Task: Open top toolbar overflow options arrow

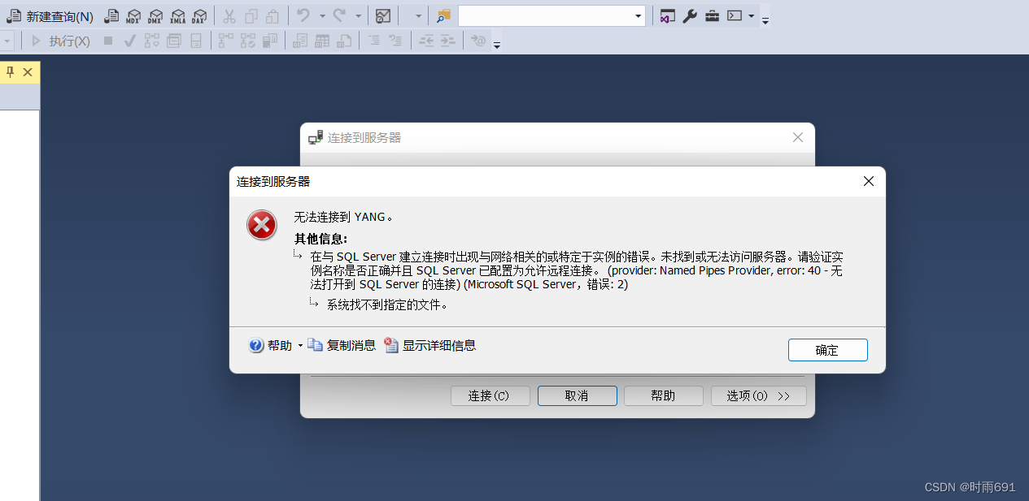Action: [765, 19]
